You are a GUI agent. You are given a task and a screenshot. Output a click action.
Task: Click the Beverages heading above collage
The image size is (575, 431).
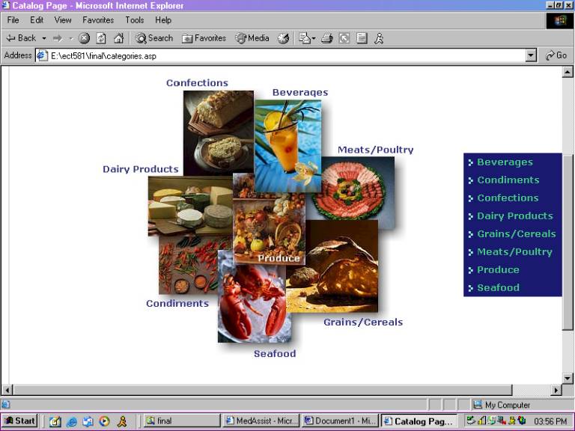click(300, 92)
